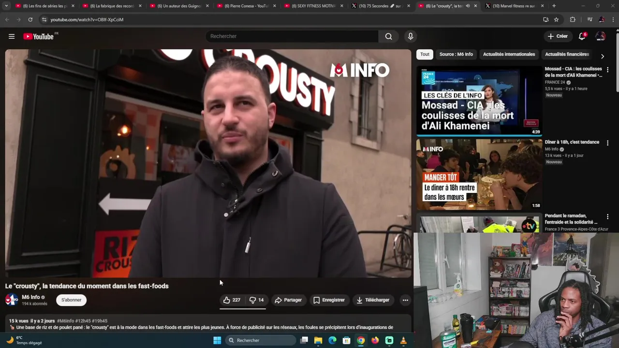
Task: Open Microsoft Store from the taskbar
Action: (346, 340)
